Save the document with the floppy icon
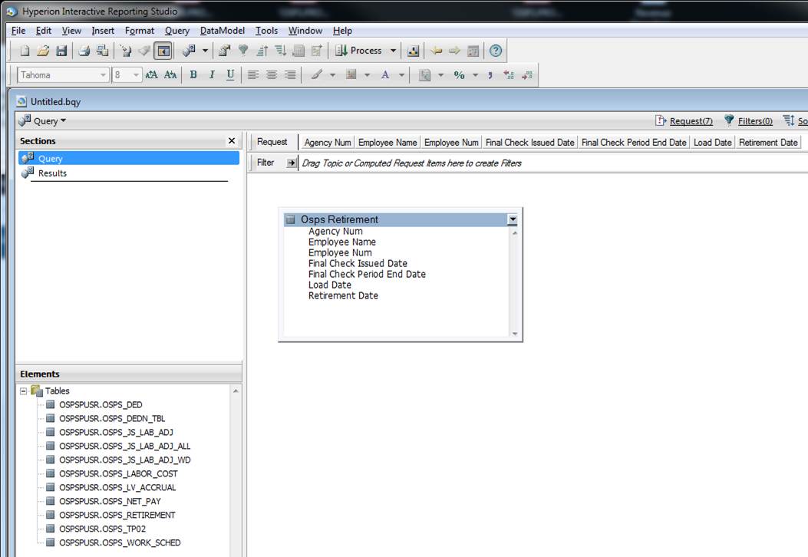Image resolution: width=808 pixels, height=557 pixels. click(x=61, y=51)
